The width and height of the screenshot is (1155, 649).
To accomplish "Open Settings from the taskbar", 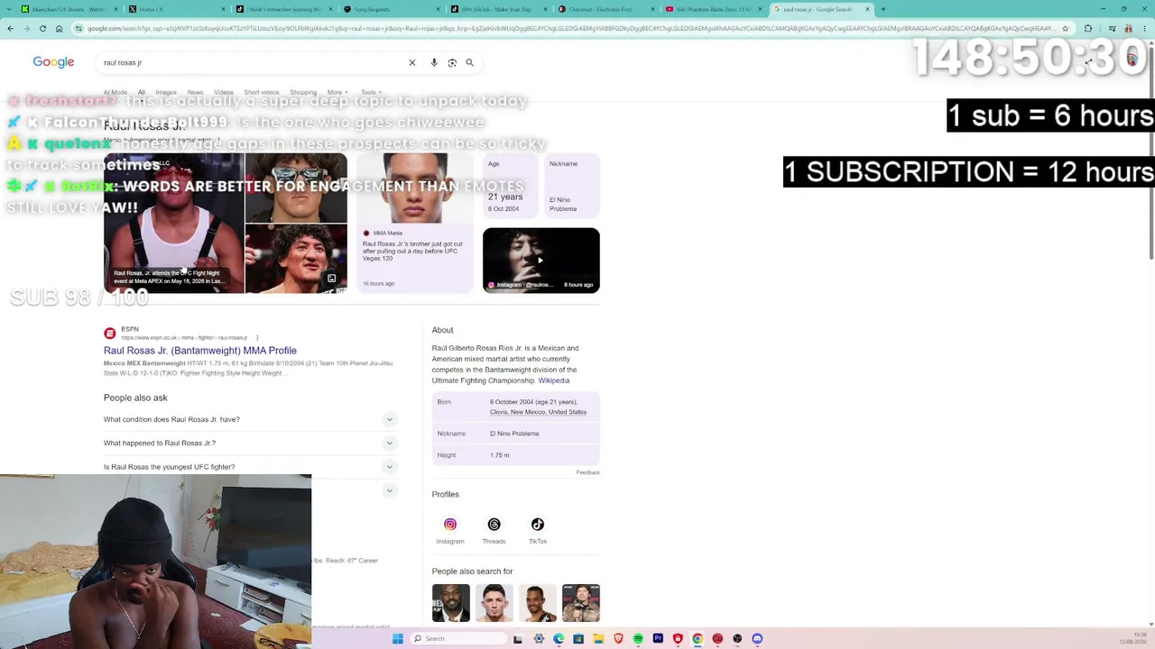I will tap(539, 639).
